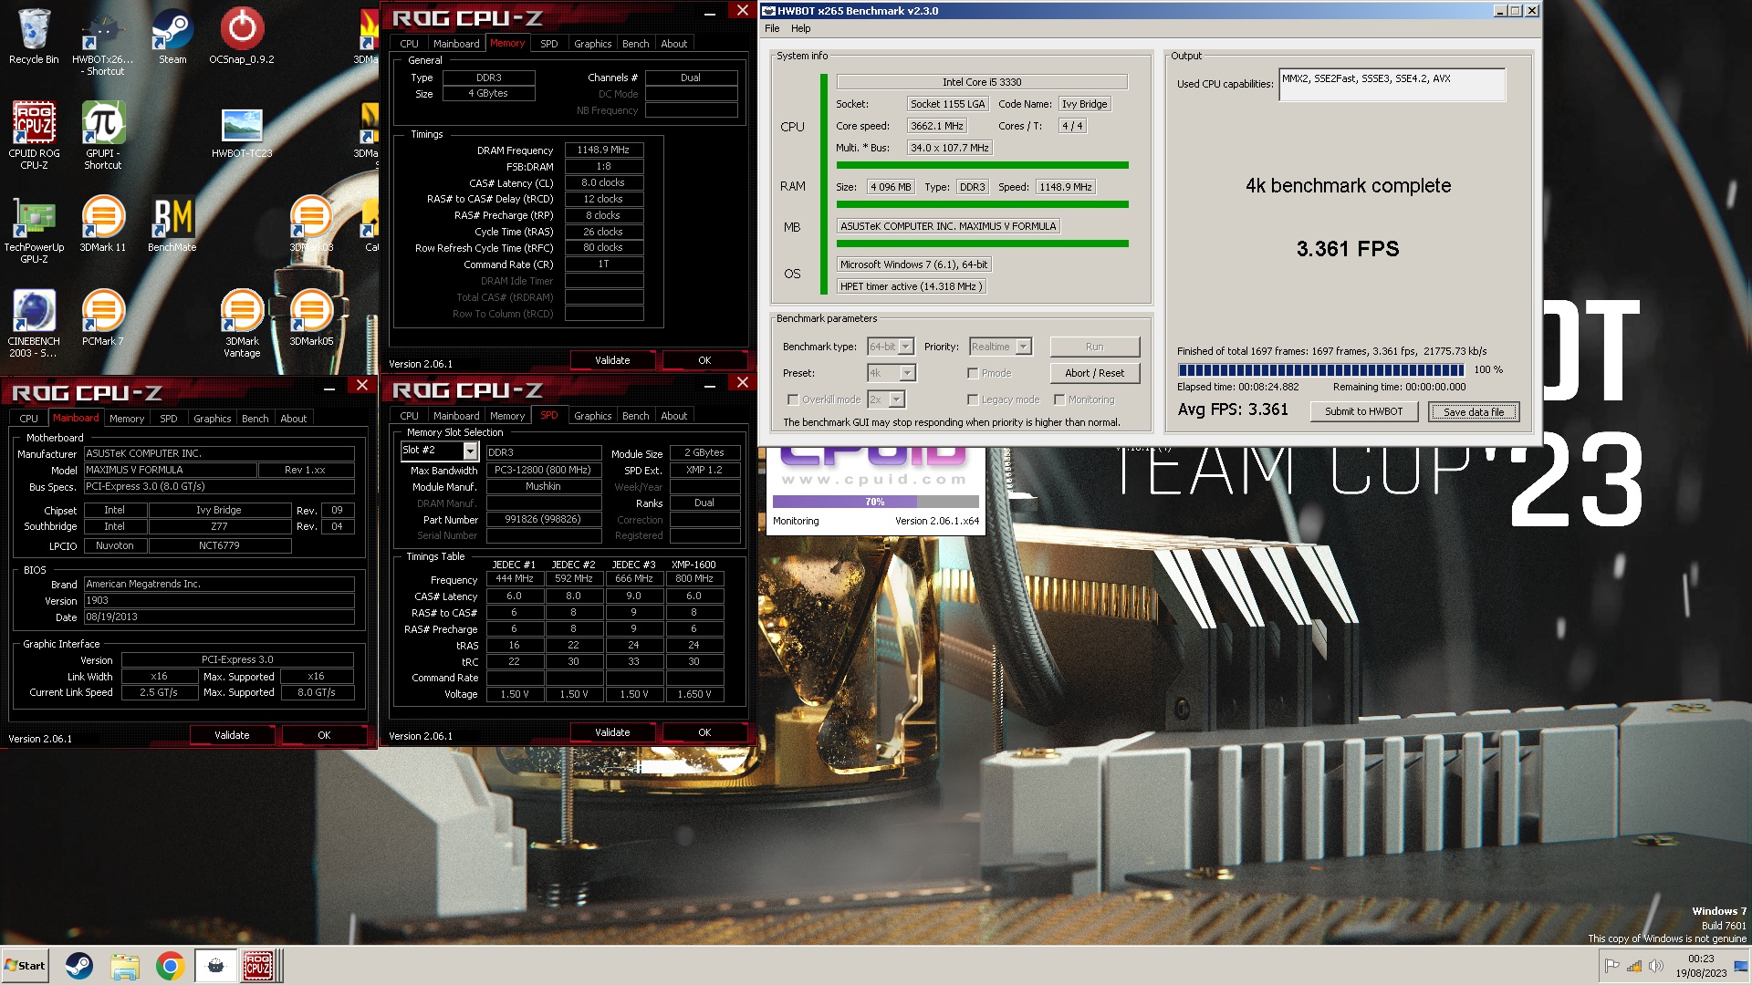Open the File menu in HWBOT x265

pos(772,28)
